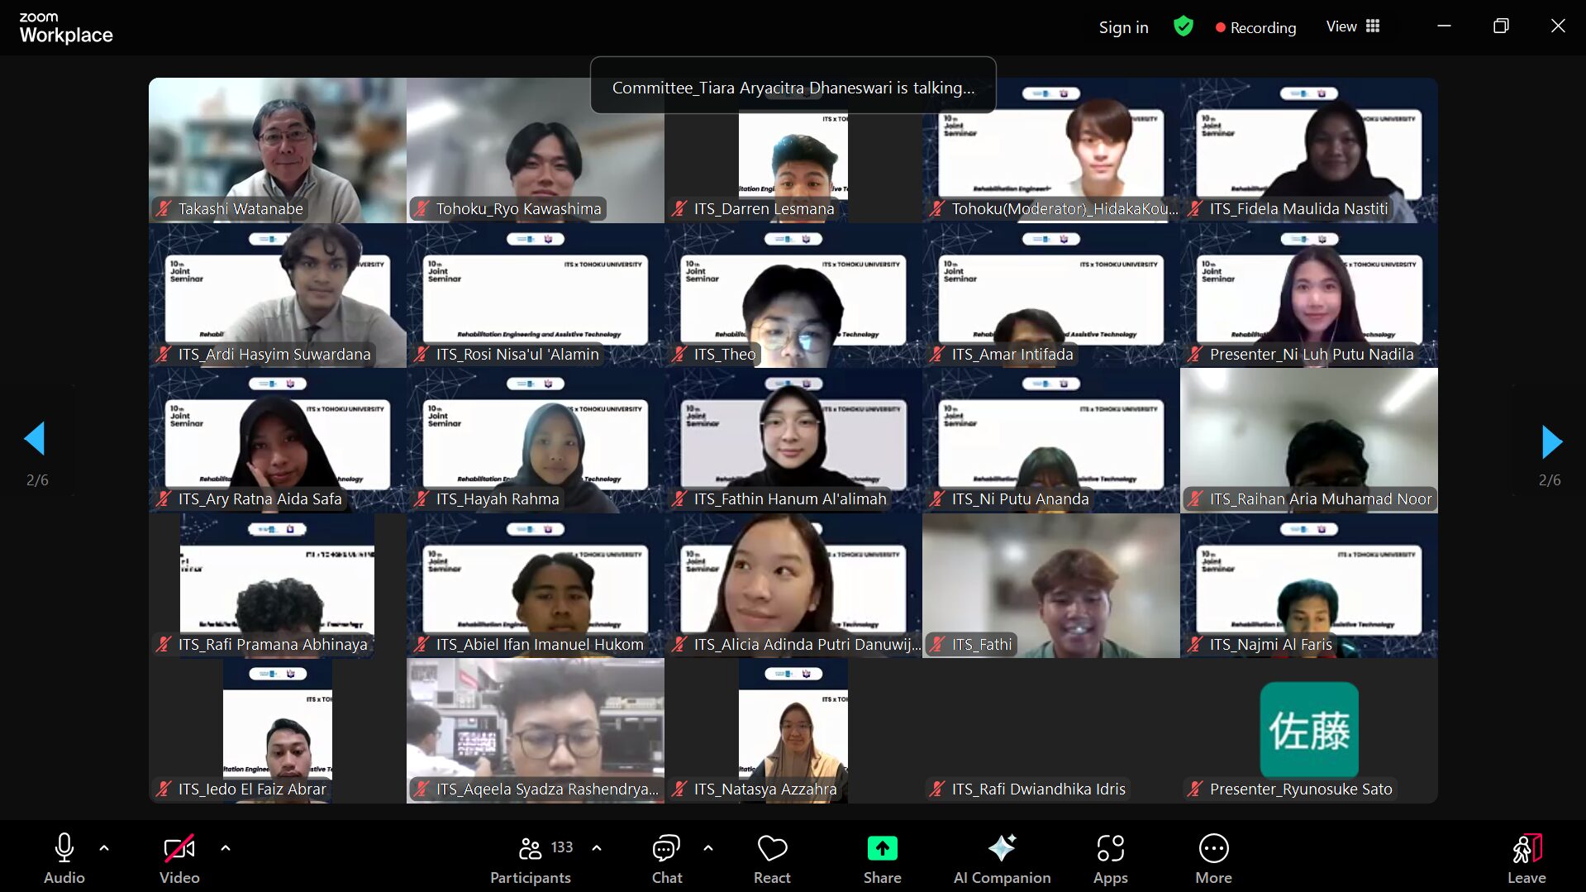Leave the meeting
The width and height of the screenshot is (1586, 892).
point(1526,858)
